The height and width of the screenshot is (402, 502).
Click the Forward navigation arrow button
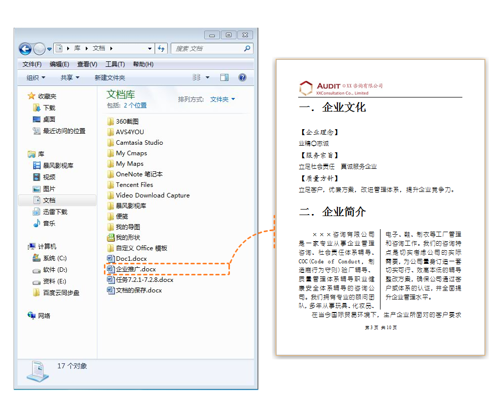coord(39,49)
